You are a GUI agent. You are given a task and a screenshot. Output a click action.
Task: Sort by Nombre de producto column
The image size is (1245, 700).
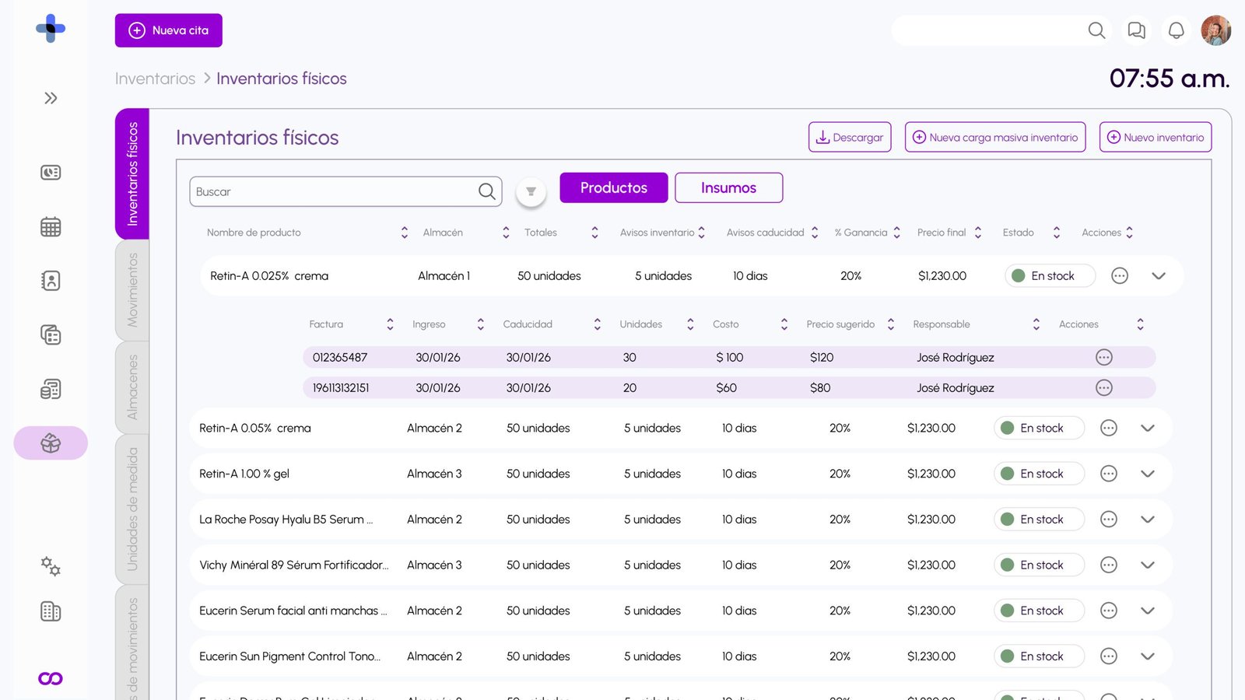404,233
